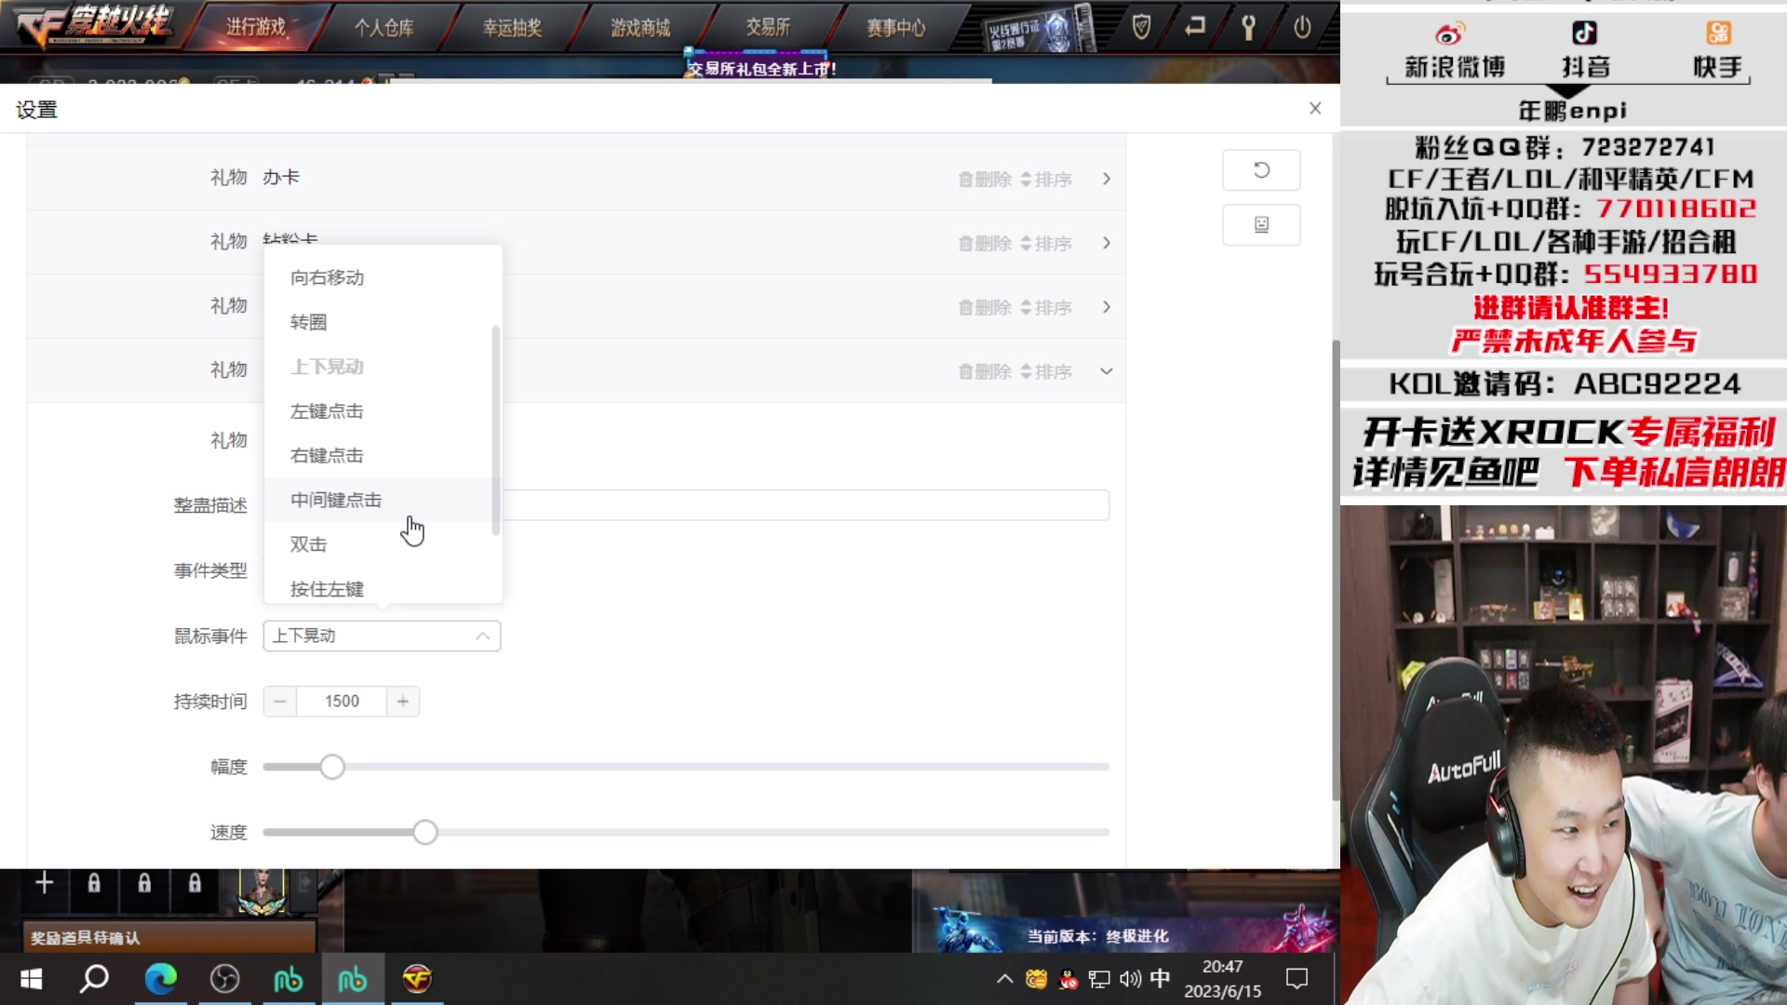Open the character portrait thumbnail

click(x=262, y=891)
